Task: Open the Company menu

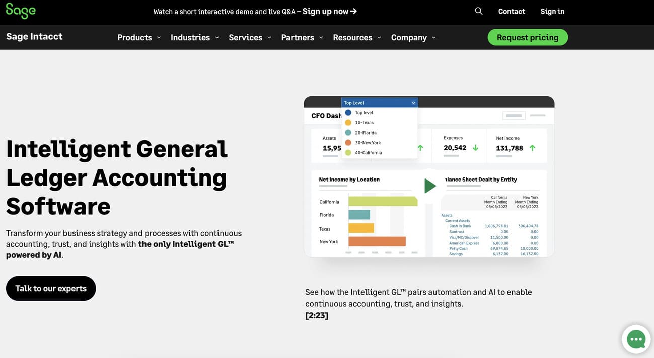Action: (x=409, y=37)
